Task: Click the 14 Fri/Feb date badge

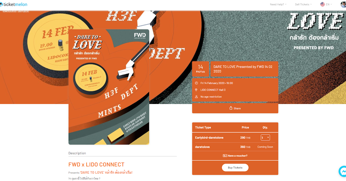Action: 201,69
